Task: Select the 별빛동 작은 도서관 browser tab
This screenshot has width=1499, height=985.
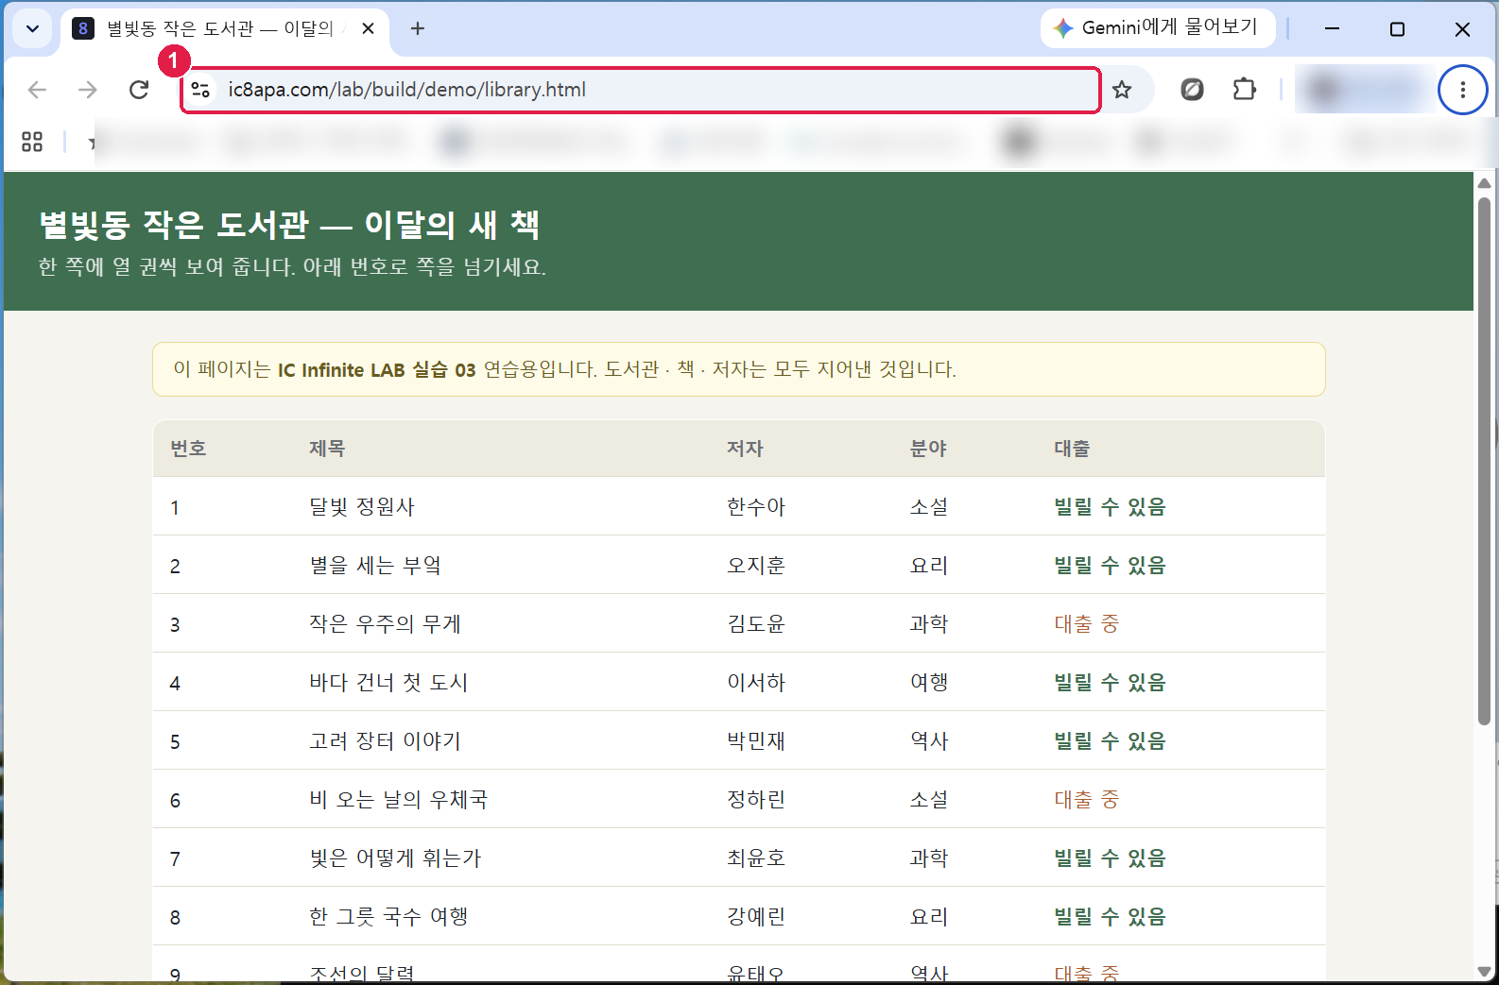Action: 227,28
